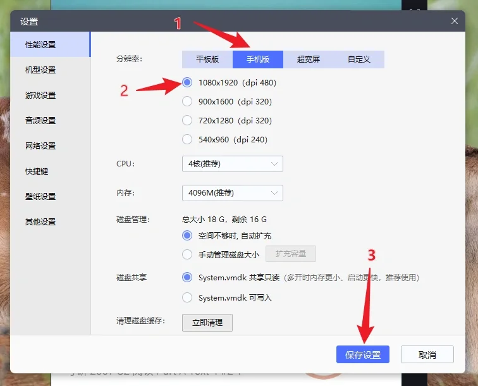Click the 磁盘共享 label
478x386 pixels.
[x=132, y=277]
